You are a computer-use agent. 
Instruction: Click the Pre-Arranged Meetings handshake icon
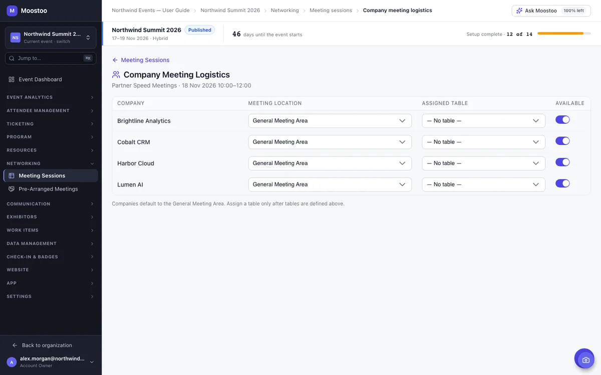[12, 189]
